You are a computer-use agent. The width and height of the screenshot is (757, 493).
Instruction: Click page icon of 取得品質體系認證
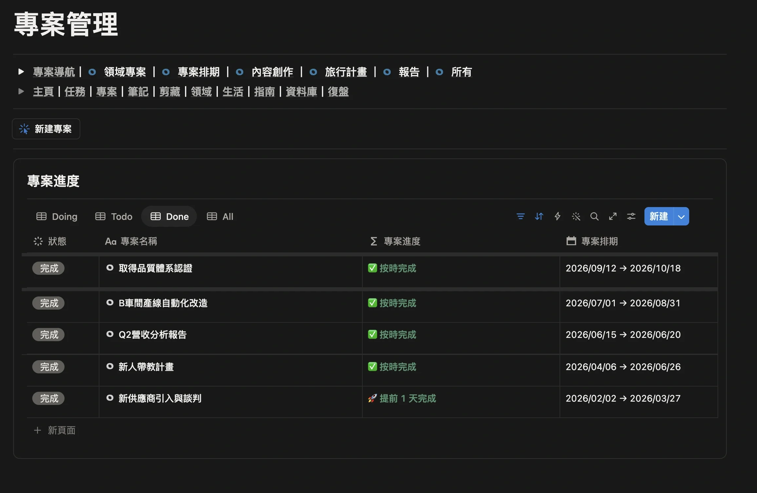coord(110,268)
